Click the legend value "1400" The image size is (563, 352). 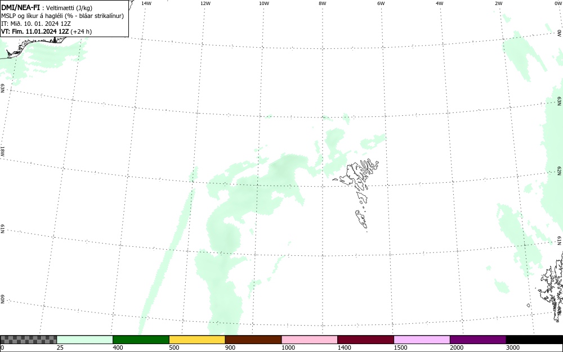tap(345, 348)
